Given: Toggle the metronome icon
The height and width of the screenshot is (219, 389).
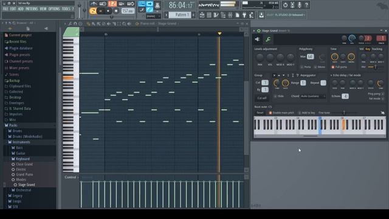Looking at the screenshot, I should click(94, 4).
